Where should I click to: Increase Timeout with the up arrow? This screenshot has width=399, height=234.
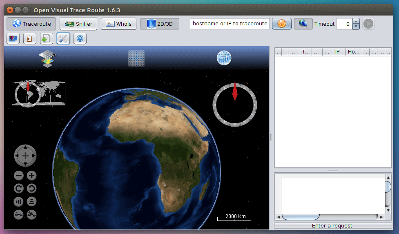[356, 21]
